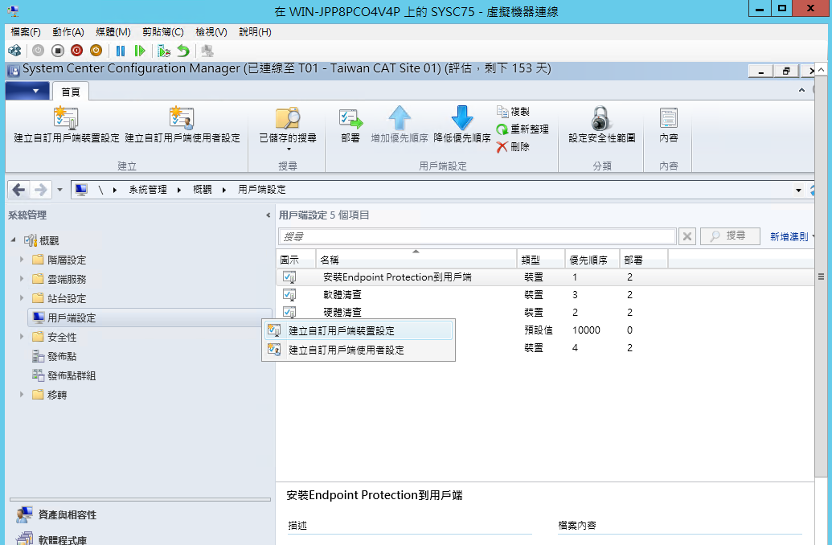Image resolution: width=832 pixels, height=545 pixels.
Task: Open the 剪貼簿(C) menu
Action: tap(163, 32)
